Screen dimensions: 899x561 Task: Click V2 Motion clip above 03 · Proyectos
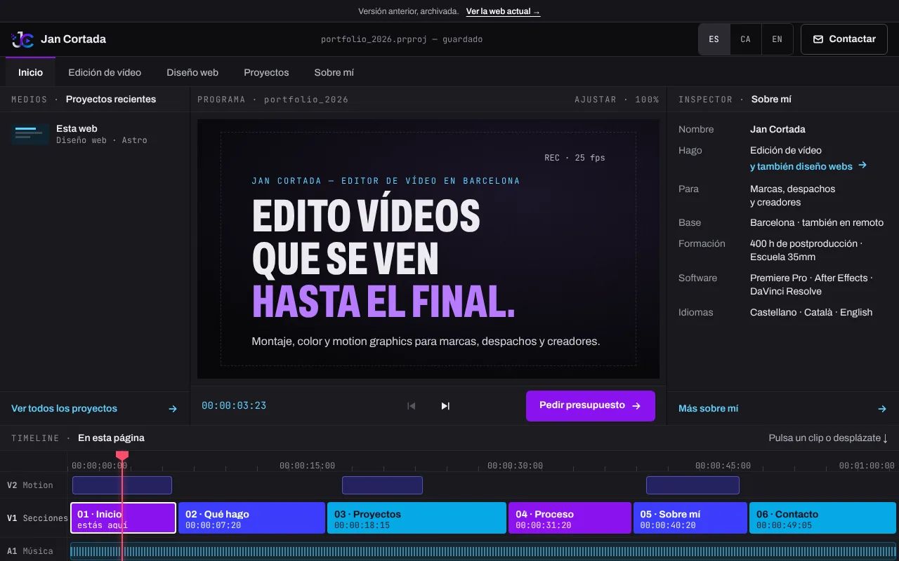382,485
